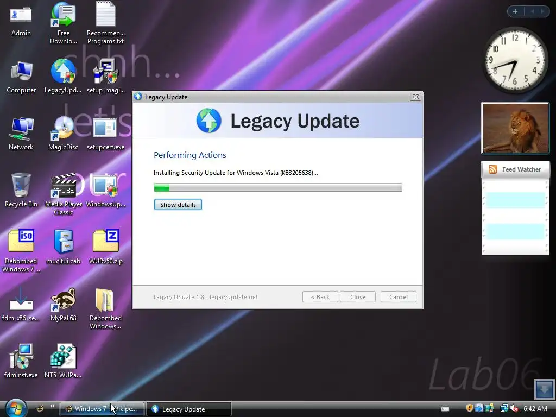
Task: Click Show details in Legacy Update
Action: 178,205
